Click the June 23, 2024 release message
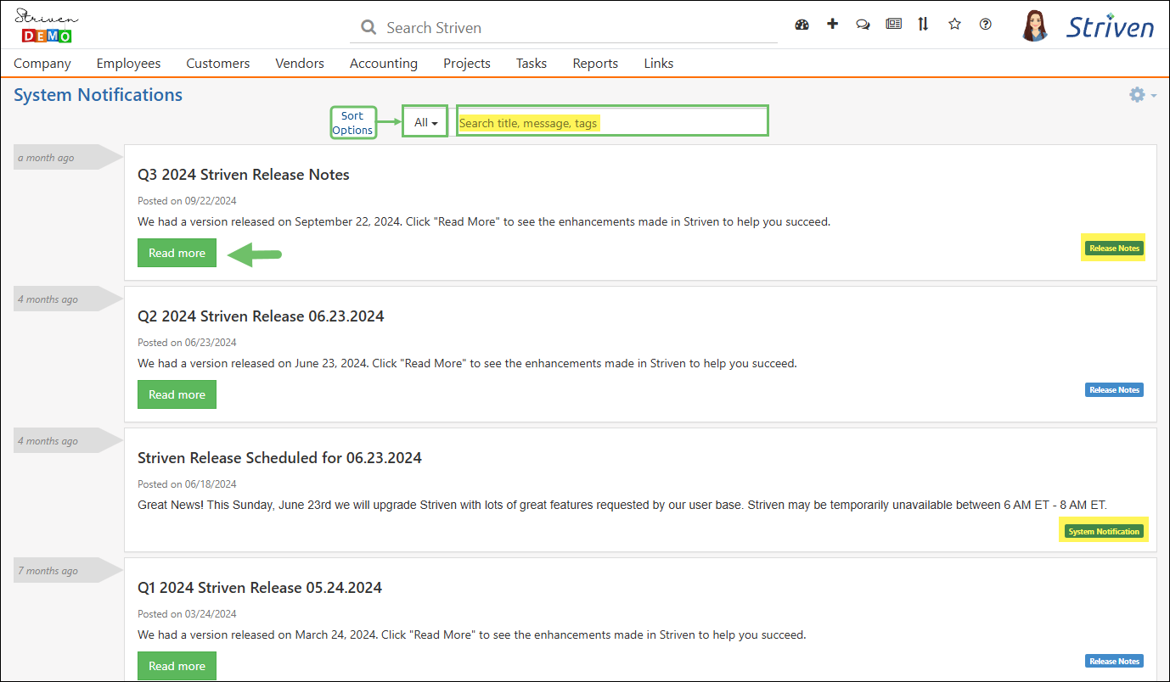This screenshot has height=682, width=1170. pyautogui.click(x=467, y=363)
